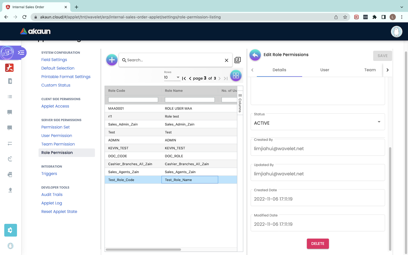This screenshot has width=408, height=255.
Task: Open the Permission Set link
Action: [56, 127]
